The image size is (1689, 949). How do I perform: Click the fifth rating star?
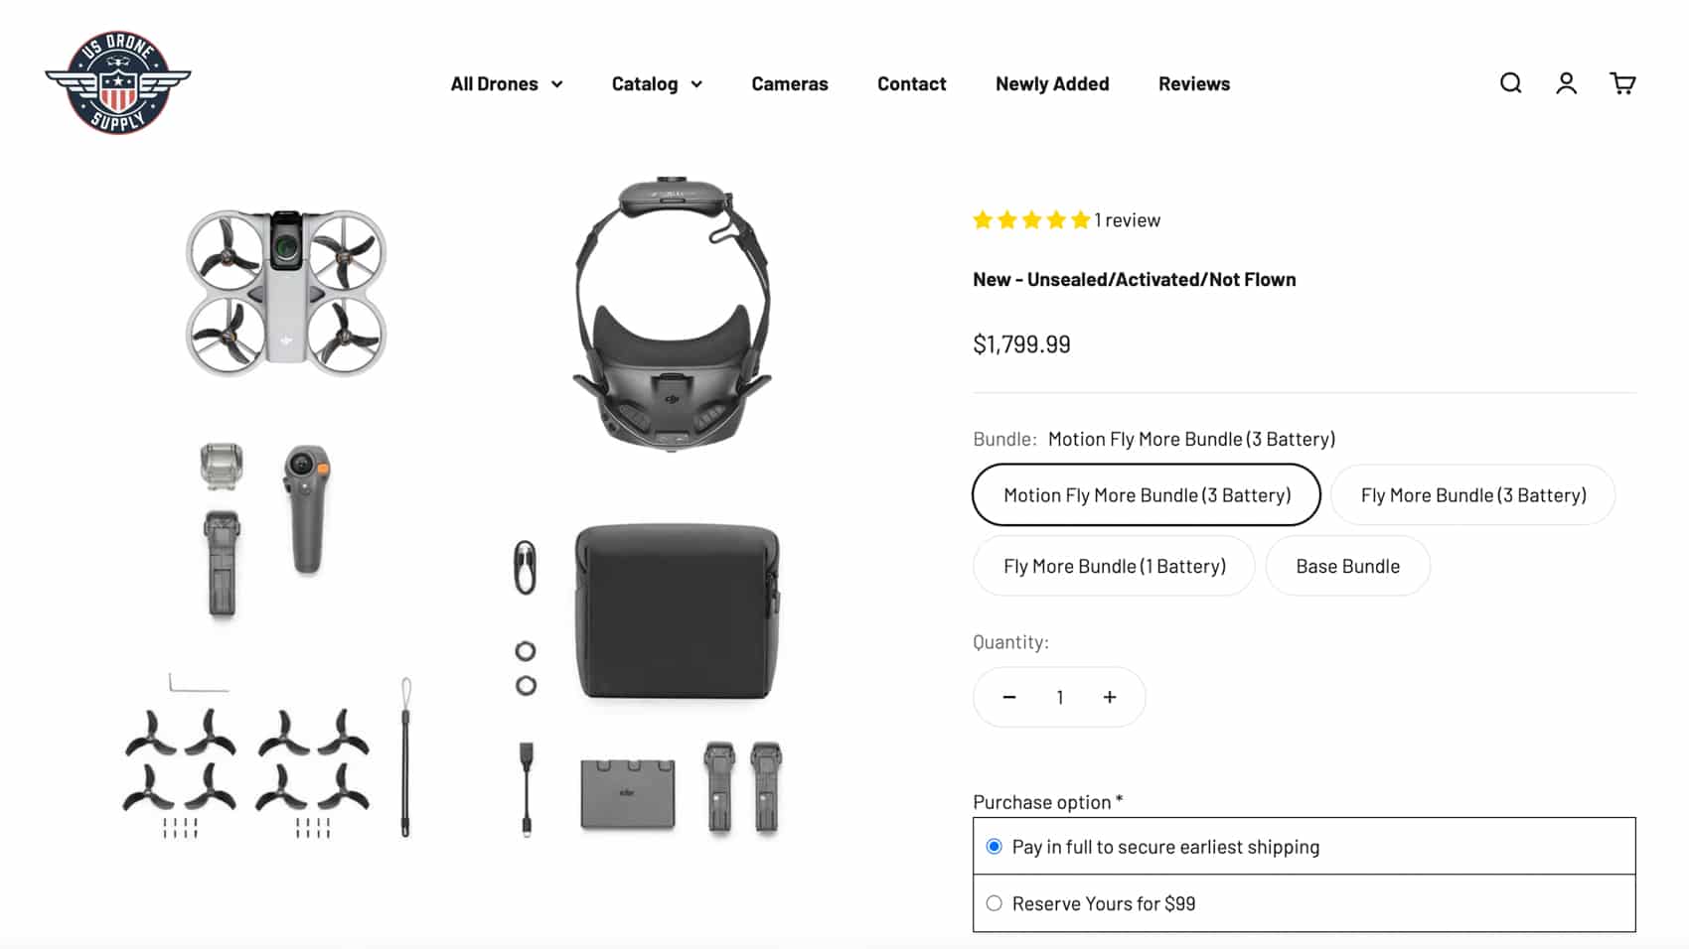[1079, 219]
